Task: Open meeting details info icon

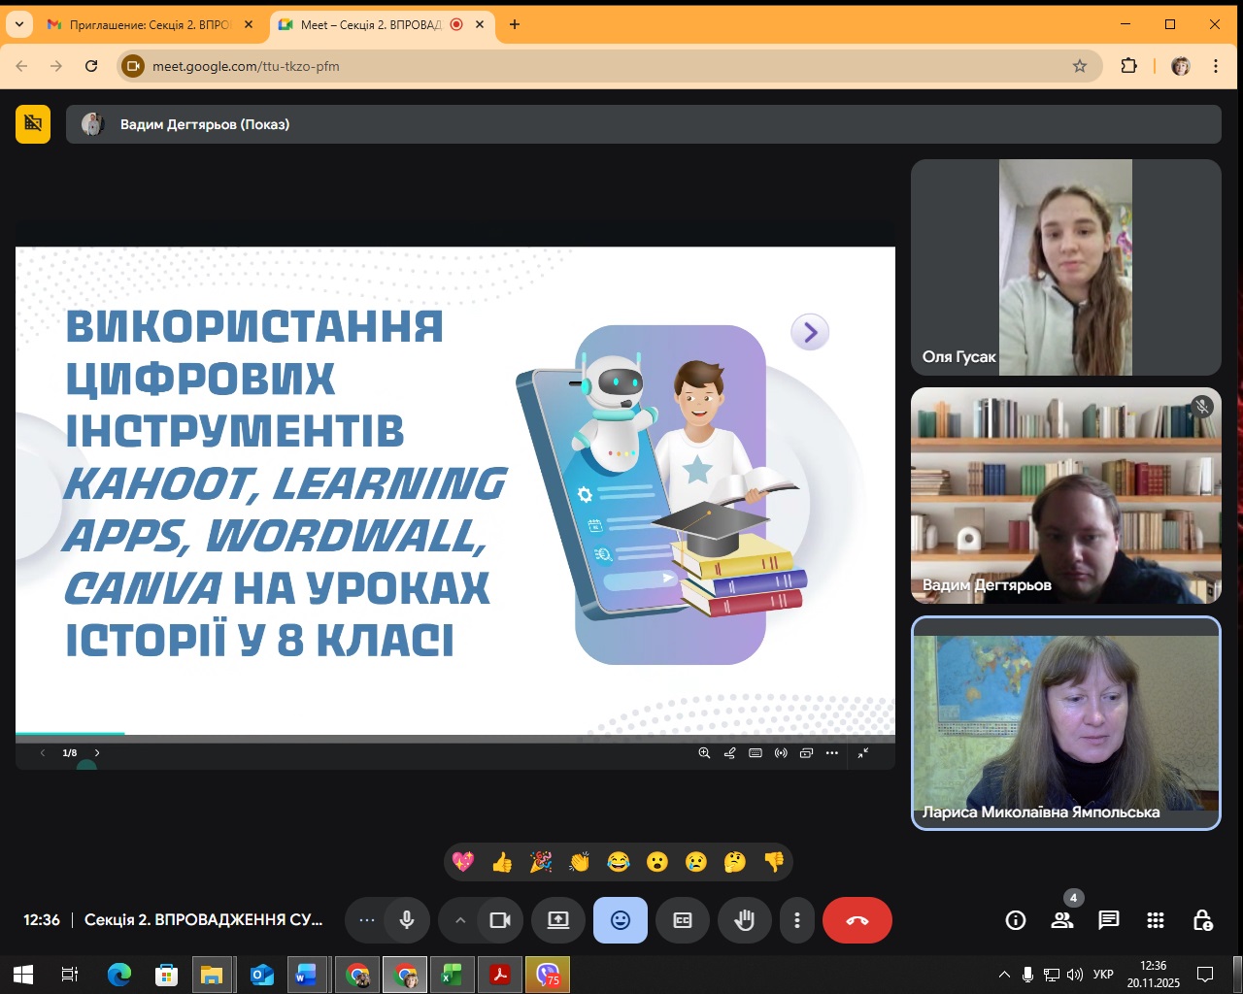Action: click(x=1015, y=920)
